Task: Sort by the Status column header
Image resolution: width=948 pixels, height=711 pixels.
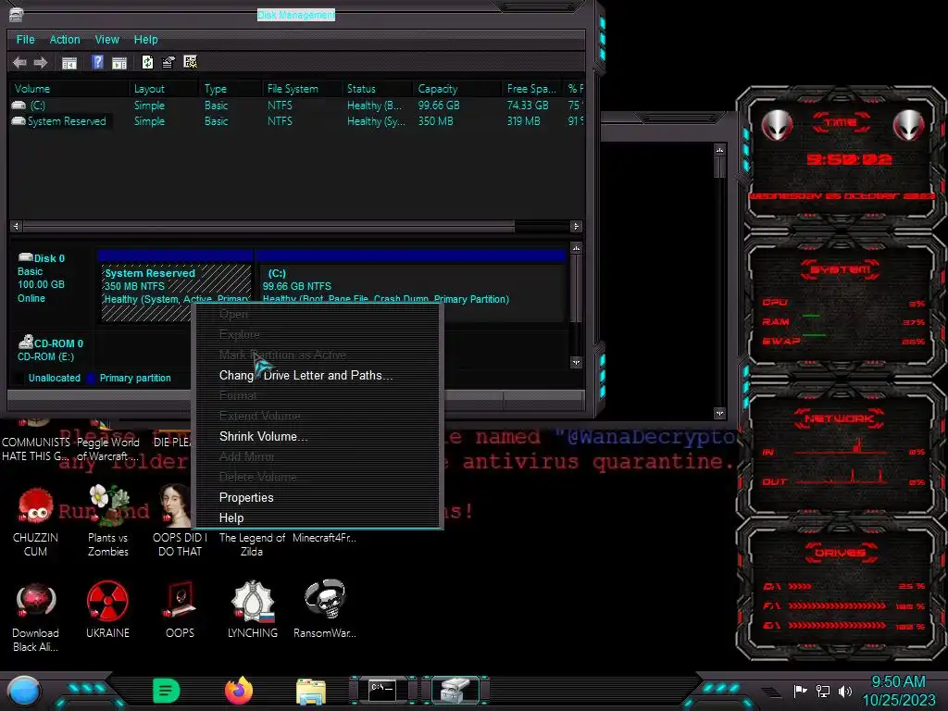Action: pyautogui.click(x=378, y=89)
